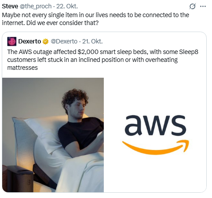Click the quoted text about AWS outage
This screenshot has width=212, height=198.
click(x=102, y=60)
